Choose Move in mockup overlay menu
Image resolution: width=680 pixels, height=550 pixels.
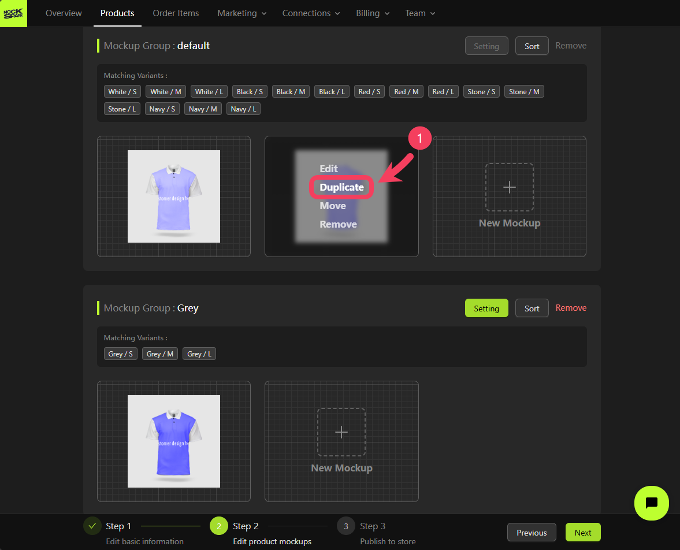(333, 206)
